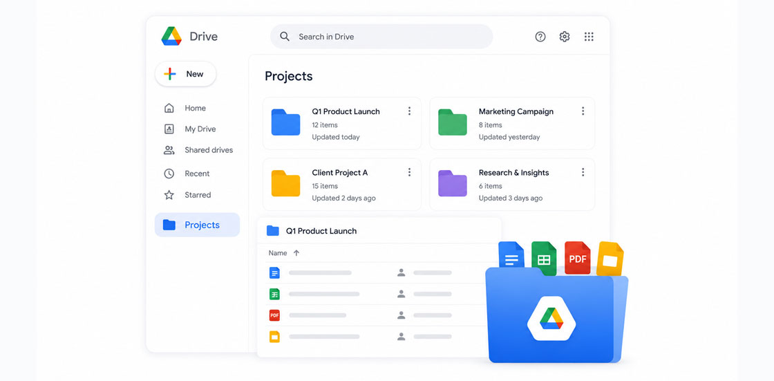The width and height of the screenshot is (774, 381).
Task: Open more options for Q1 Product Launch card
Action: pos(409,111)
